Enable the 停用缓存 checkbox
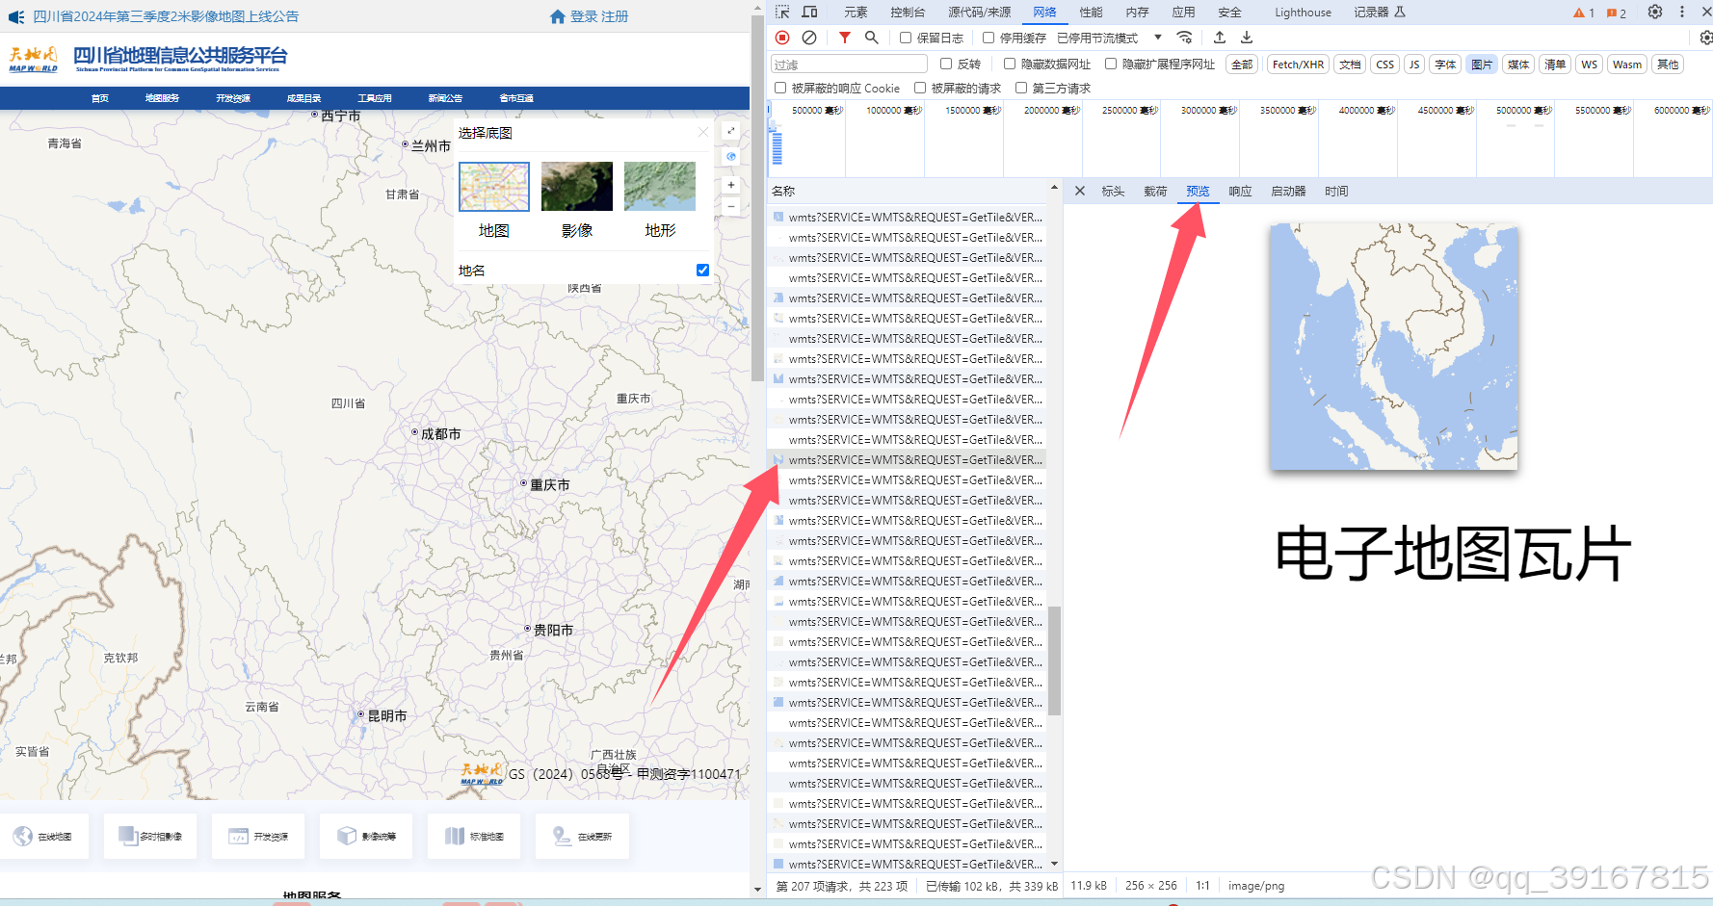The width and height of the screenshot is (1713, 906). tap(988, 38)
